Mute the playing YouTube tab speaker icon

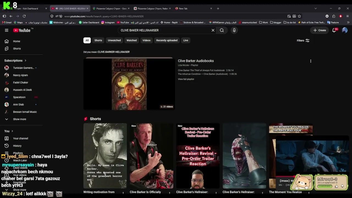pyautogui.click(x=57, y=9)
